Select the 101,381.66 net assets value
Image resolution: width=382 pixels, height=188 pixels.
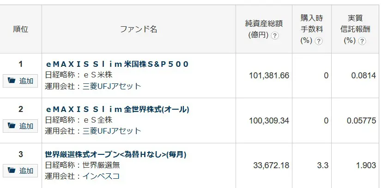(x=268, y=76)
